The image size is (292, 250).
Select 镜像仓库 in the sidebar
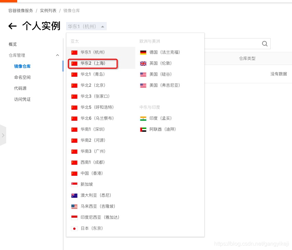click(22, 66)
